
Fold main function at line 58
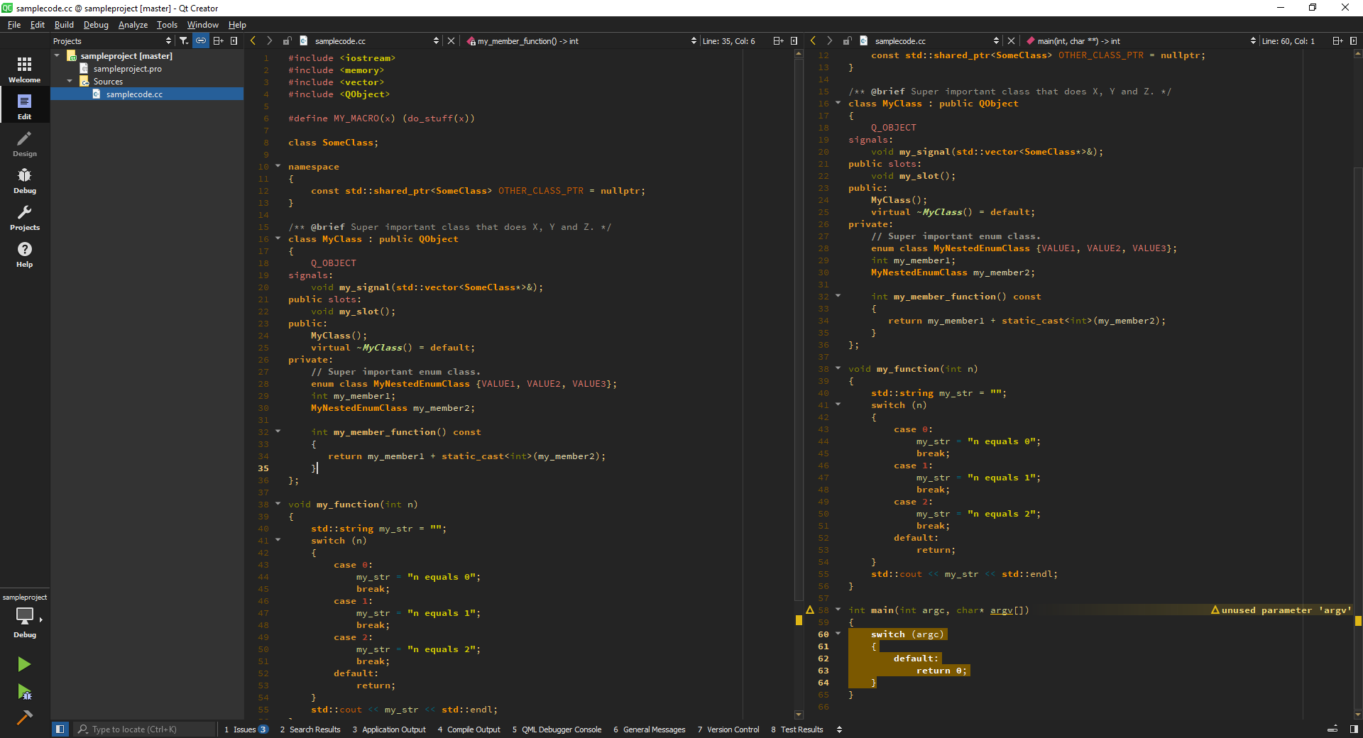[x=838, y=610]
